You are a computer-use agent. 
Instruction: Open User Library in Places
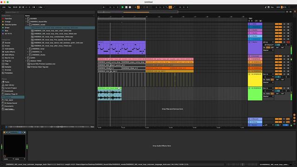9,85
